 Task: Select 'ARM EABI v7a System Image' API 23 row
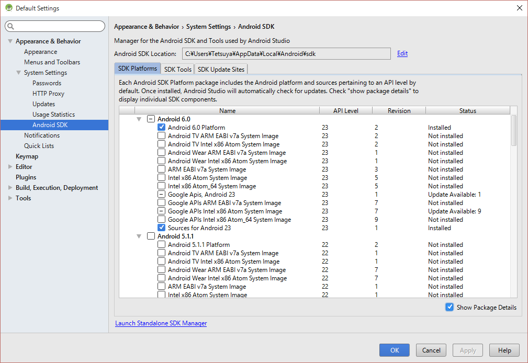click(315, 169)
